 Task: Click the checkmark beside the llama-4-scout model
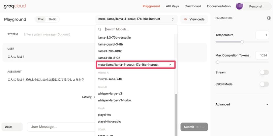click(x=170, y=65)
